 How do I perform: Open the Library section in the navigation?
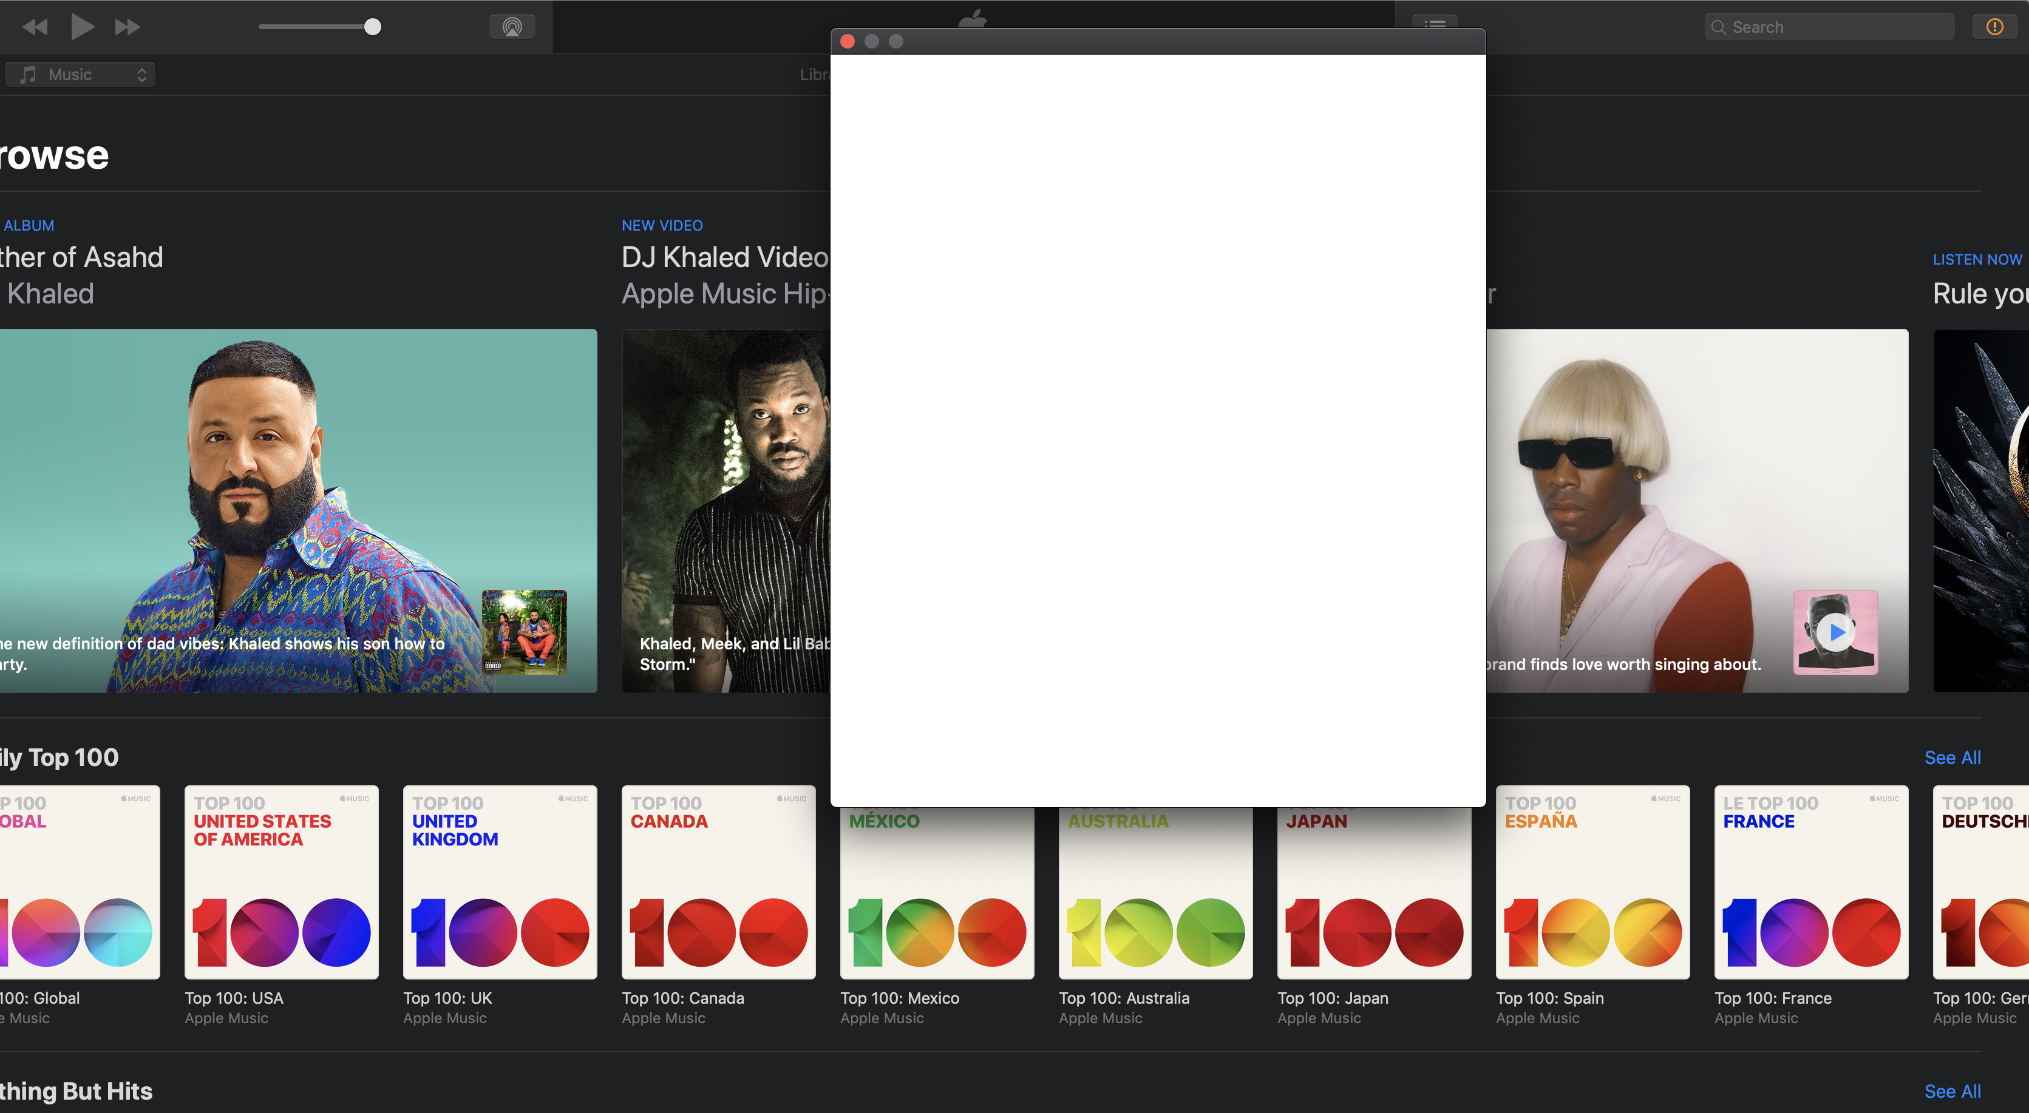click(816, 73)
